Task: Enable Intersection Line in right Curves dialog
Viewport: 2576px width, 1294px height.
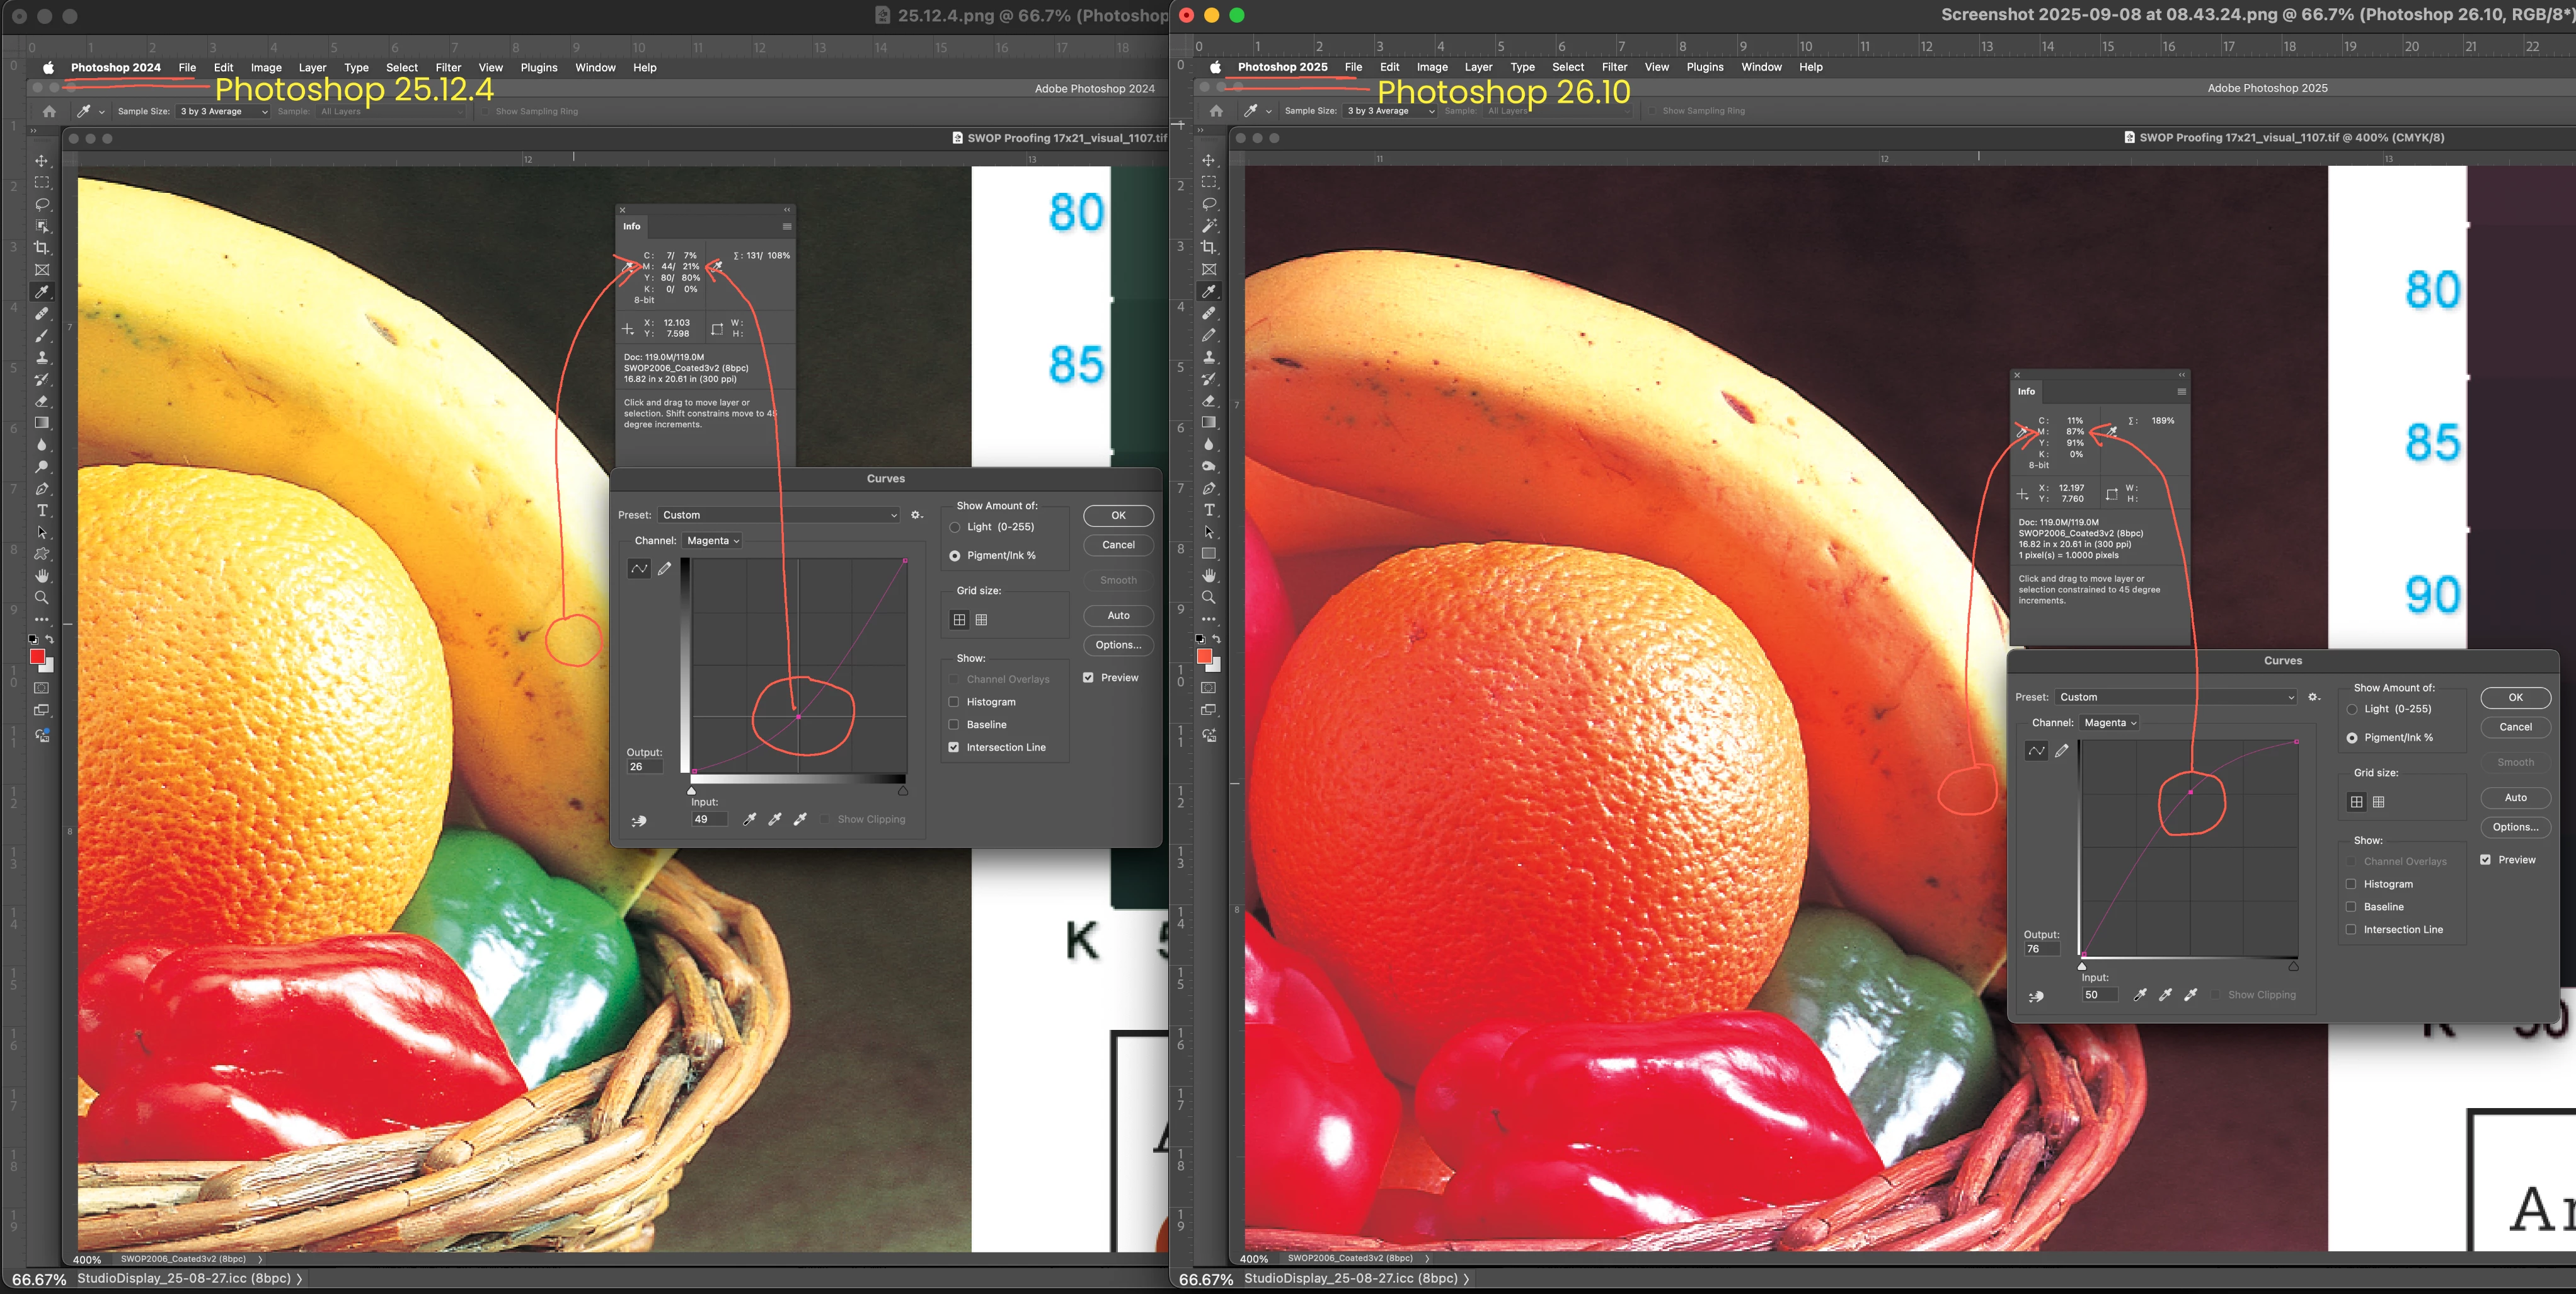Action: (x=2351, y=929)
